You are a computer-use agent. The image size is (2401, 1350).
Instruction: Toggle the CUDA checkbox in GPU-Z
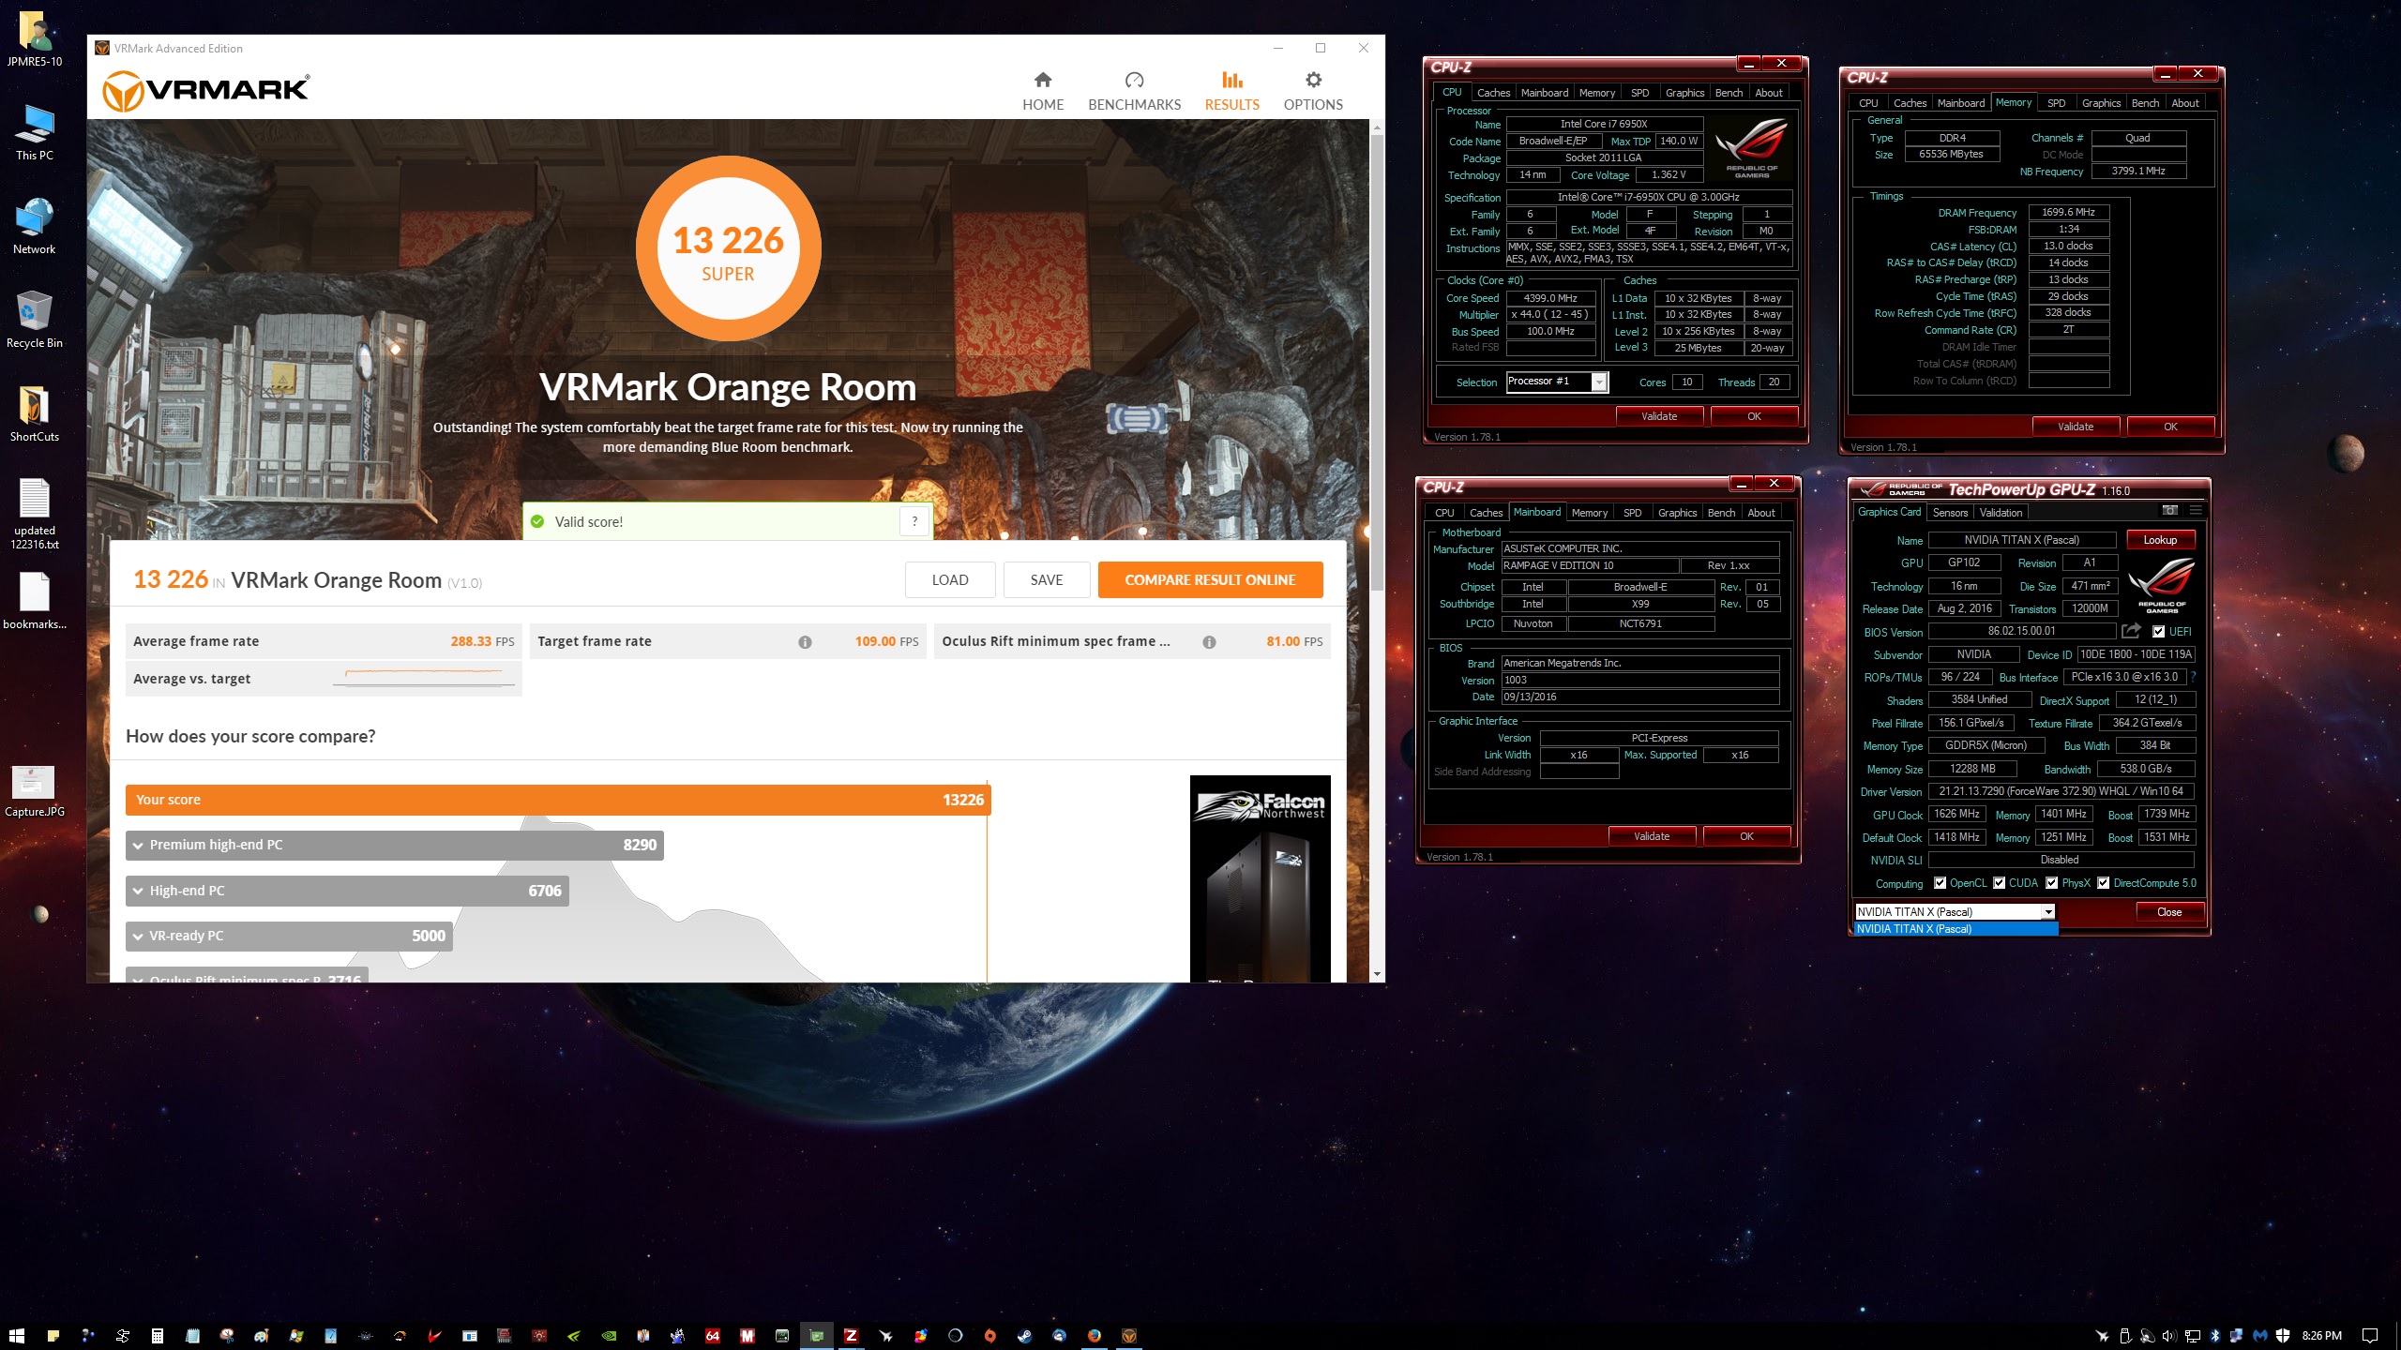[x=2000, y=883]
